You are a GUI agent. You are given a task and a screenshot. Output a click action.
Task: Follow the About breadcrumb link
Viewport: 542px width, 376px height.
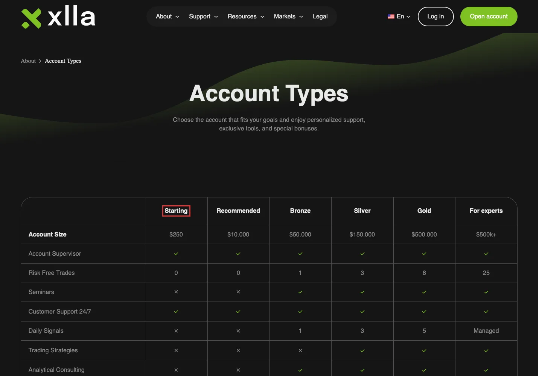tap(28, 61)
